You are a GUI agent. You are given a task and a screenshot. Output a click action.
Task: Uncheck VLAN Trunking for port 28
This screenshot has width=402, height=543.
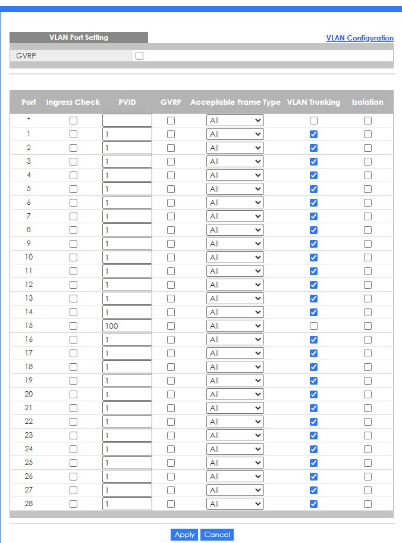click(x=313, y=504)
